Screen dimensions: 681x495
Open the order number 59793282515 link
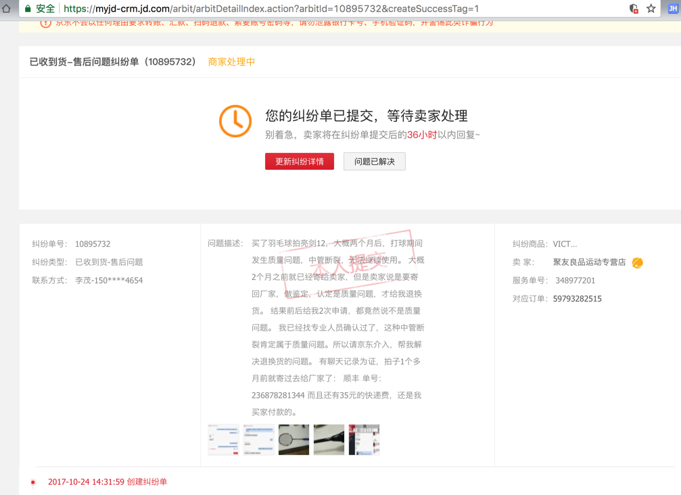(x=578, y=299)
